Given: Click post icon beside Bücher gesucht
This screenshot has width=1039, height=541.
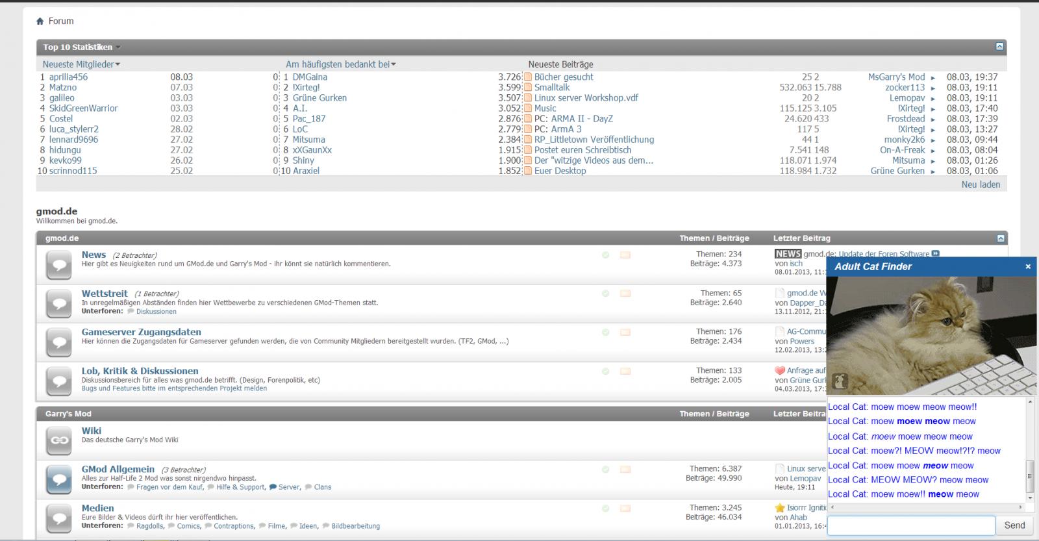Looking at the screenshot, I should coord(528,77).
